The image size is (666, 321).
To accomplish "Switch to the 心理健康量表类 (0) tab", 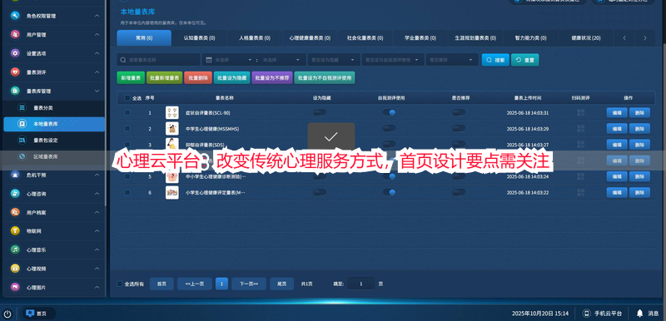I will (x=310, y=37).
